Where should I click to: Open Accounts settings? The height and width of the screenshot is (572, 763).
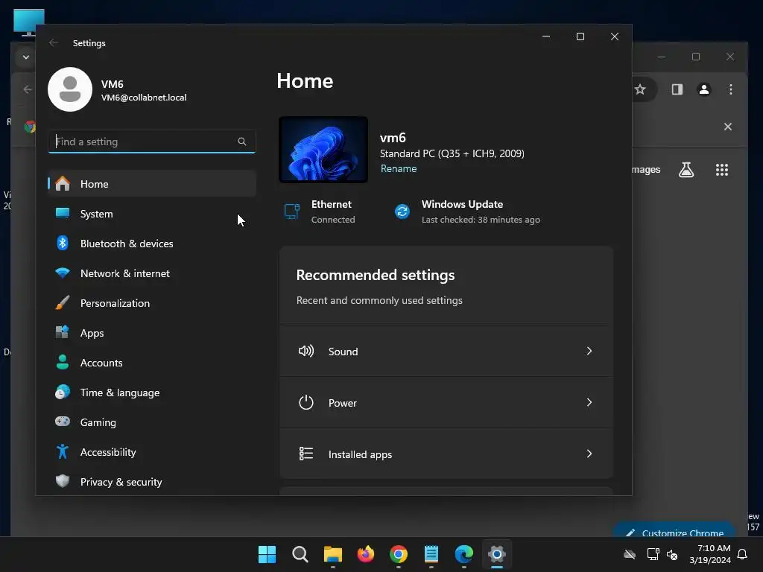click(x=152, y=363)
